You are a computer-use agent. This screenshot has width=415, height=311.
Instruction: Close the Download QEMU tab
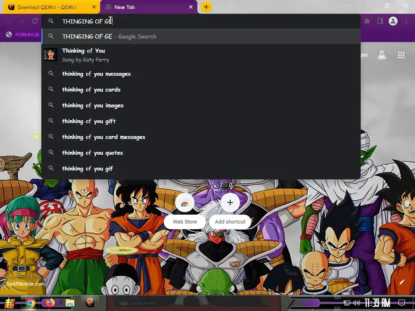94,7
